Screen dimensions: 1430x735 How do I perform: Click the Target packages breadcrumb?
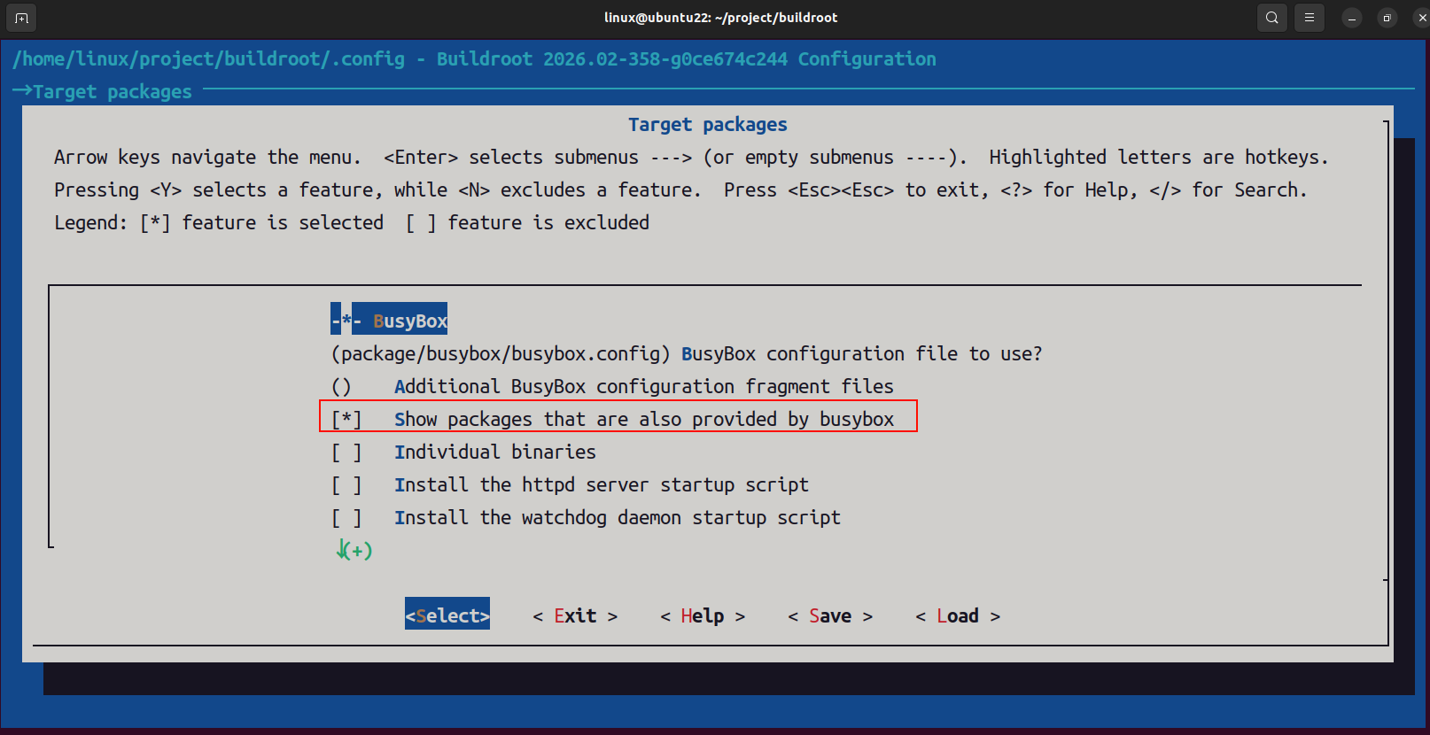(112, 91)
